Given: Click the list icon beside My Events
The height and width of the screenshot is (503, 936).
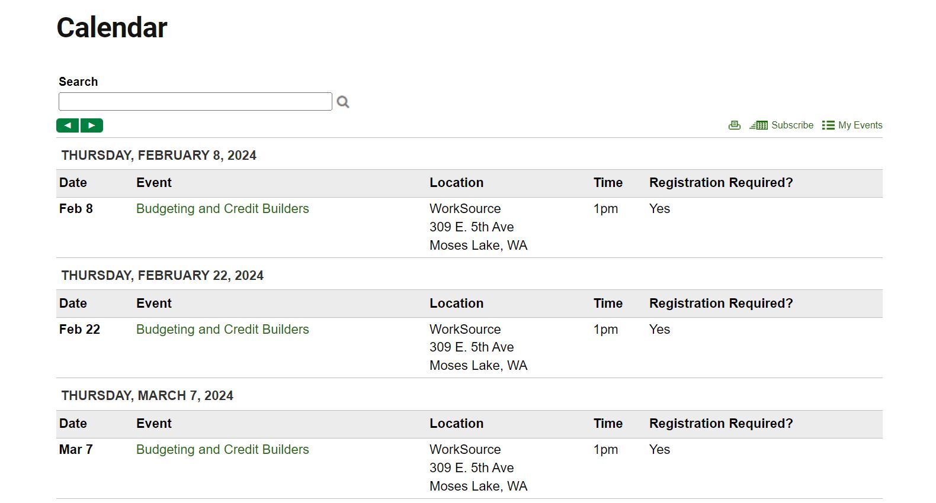Looking at the screenshot, I should pos(828,125).
